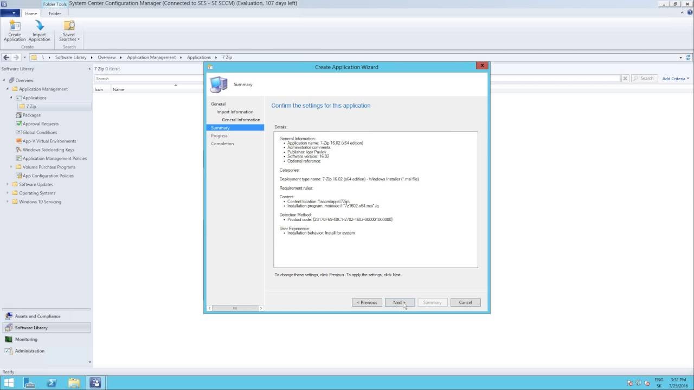694x390 pixels.
Task: Collapse the Overview tree node
Action: tap(4, 80)
